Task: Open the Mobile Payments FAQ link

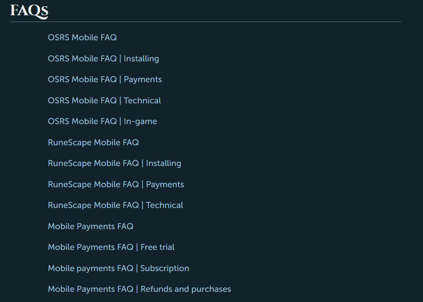Action: pyautogui.click(x=91, y=226)
